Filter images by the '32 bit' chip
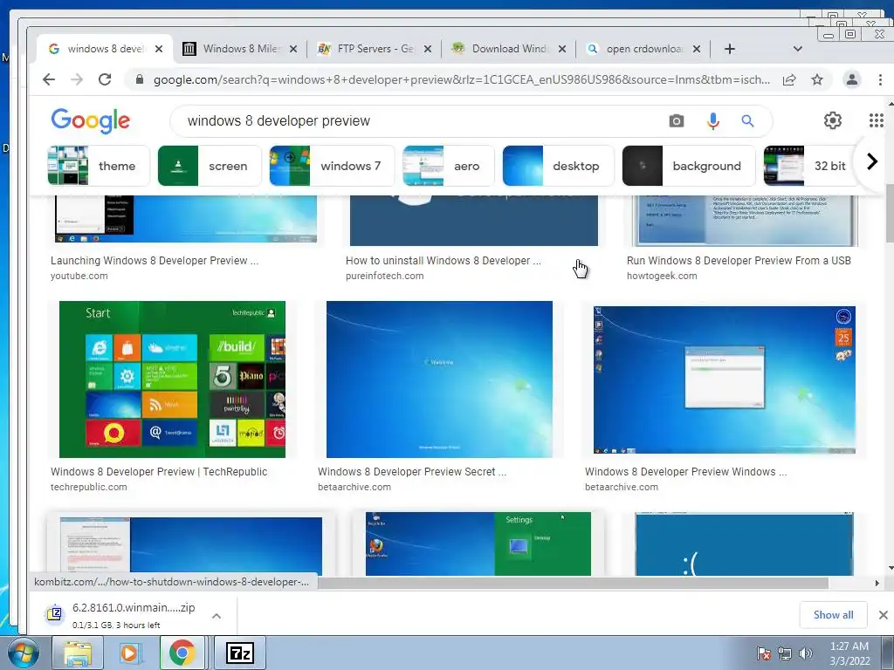 (x=809, y=166)
